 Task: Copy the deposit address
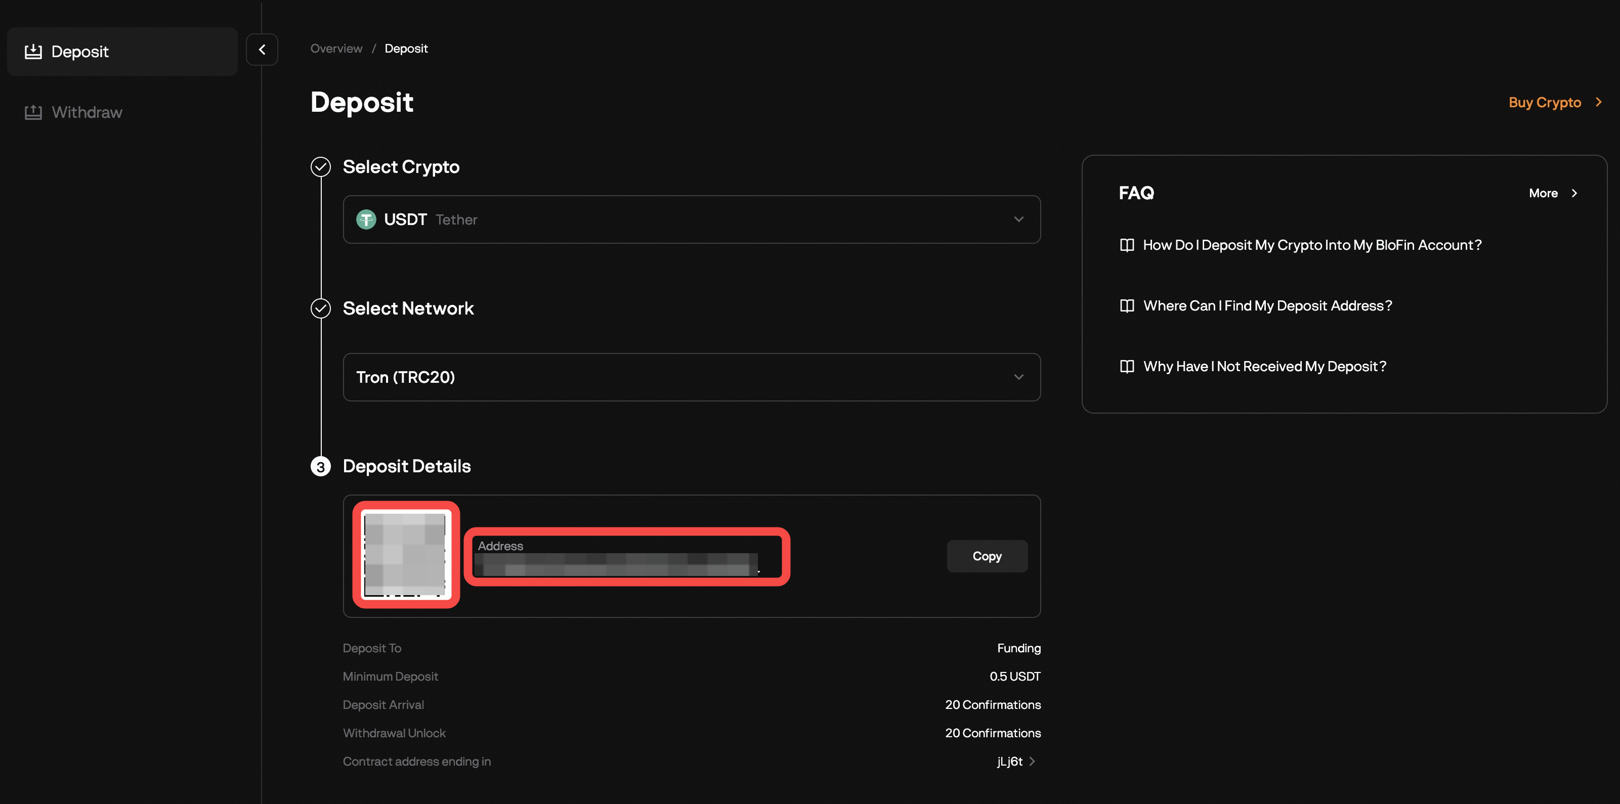[x=987, y=556]
